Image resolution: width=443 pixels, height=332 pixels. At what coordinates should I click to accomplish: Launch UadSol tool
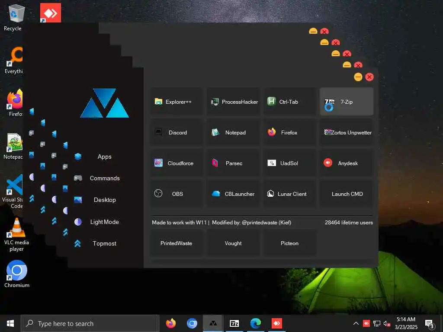coord(289,163)
